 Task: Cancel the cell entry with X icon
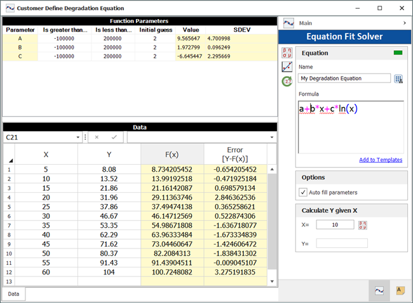pos(97,137)
